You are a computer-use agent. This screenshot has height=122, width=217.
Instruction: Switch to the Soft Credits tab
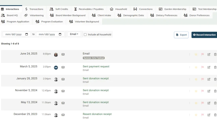point(59,9)
